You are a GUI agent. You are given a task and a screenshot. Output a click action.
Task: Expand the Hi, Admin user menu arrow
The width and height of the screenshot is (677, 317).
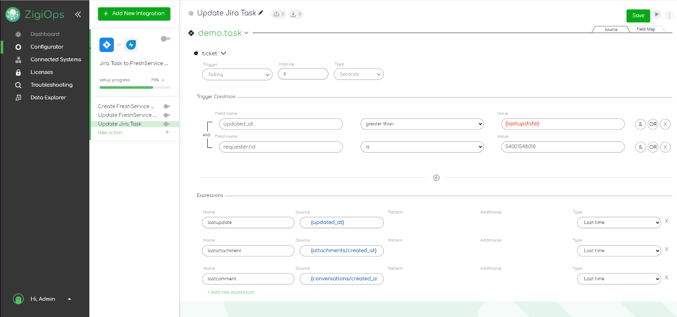point(69,299)
